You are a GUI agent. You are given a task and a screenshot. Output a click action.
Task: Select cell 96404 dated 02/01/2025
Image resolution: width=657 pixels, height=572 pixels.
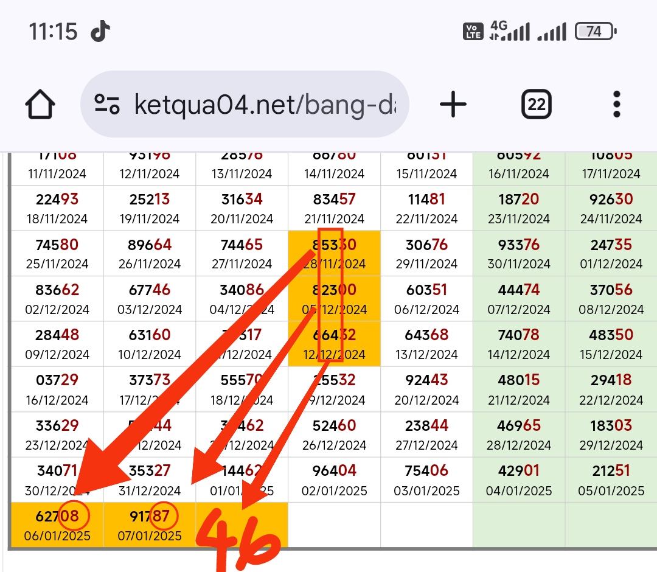click(x=335, y=480)
